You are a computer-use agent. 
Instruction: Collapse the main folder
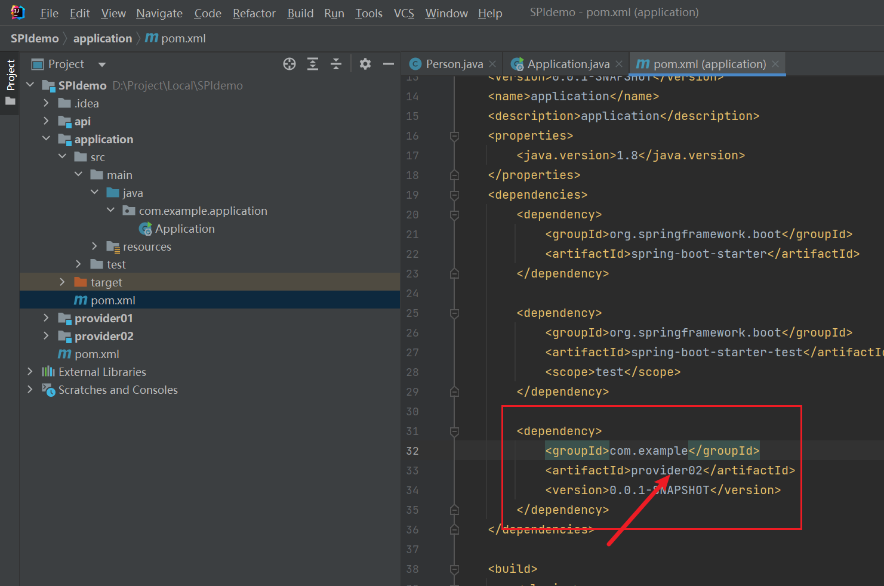[x=79, y=175]
